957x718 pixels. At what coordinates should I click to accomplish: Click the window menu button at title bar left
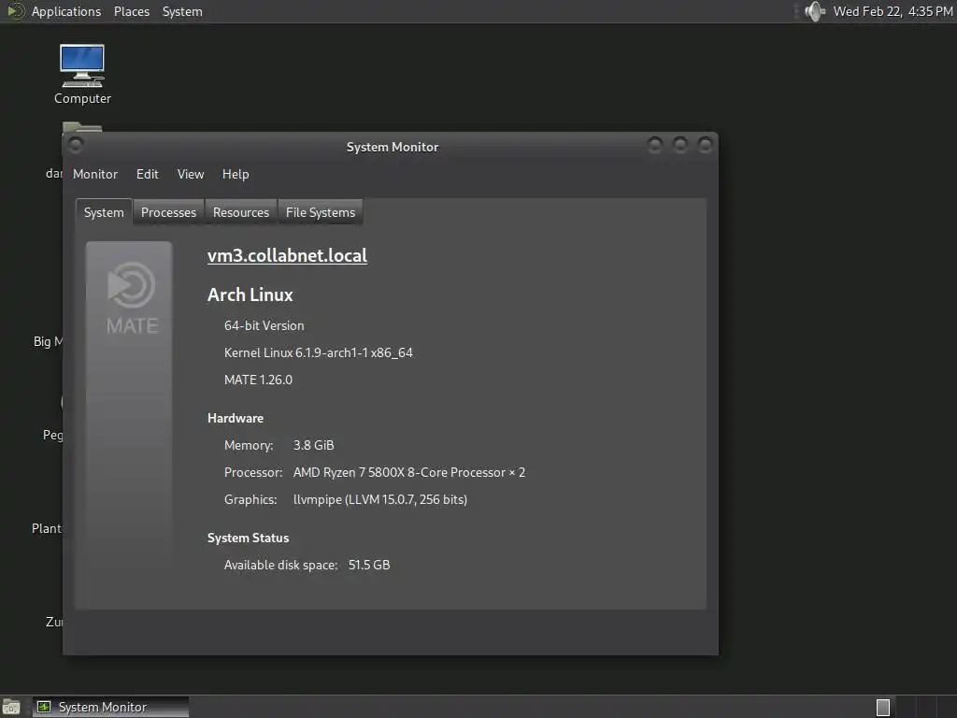75,145
